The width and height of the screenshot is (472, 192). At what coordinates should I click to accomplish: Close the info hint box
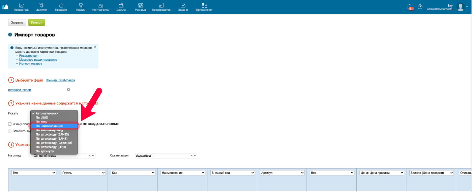(x=95, y=47)
